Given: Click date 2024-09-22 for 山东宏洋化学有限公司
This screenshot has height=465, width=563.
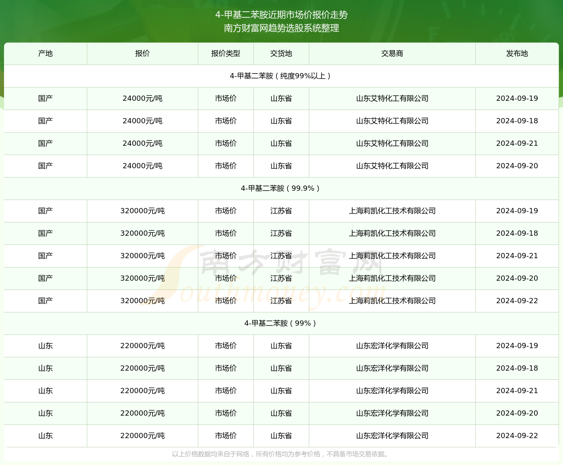Looking at the screenshot, I should click(x=517, y=436).
